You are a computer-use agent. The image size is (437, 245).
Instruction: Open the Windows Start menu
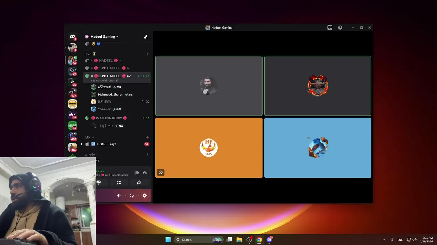pyautogui.click(x=168, y=240)
